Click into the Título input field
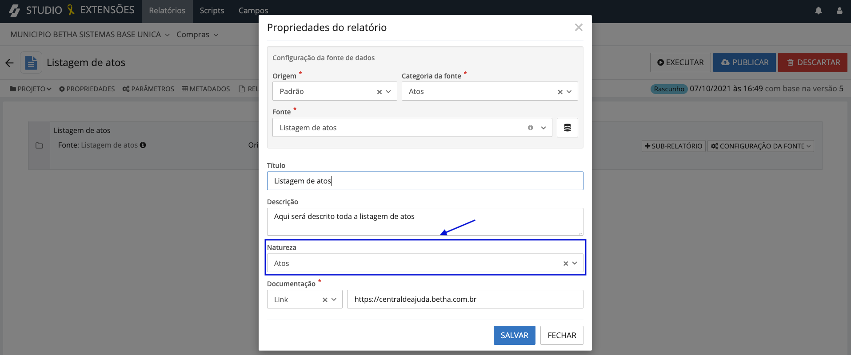 click(425, 181)
